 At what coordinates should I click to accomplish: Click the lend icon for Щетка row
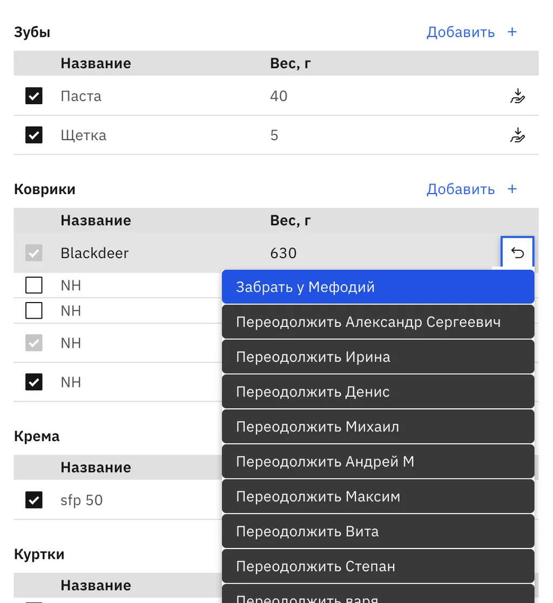[517, 135]
